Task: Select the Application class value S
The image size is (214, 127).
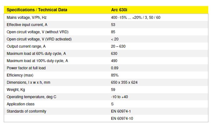Action: click(x=112, y=104)
